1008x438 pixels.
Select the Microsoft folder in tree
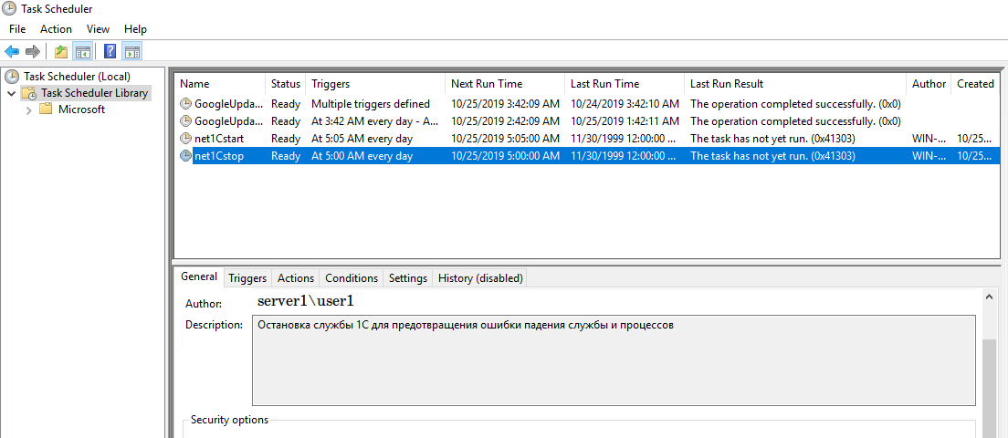pos(81,109)
